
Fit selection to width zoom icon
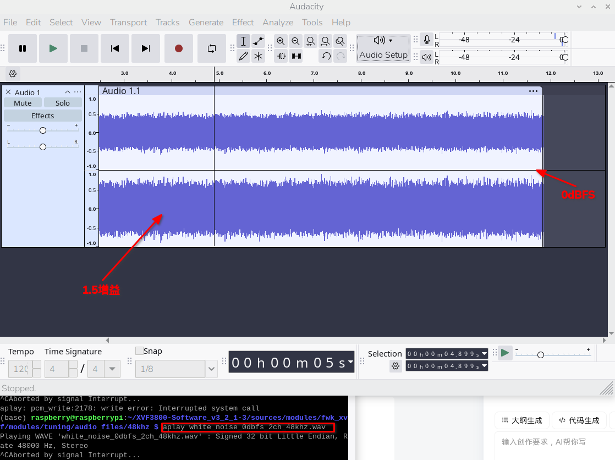coord(311,41)
